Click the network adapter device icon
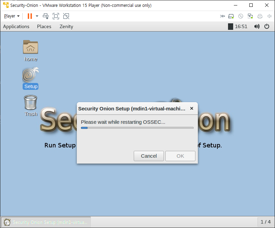The image size is (275, 228). point(250,16)
